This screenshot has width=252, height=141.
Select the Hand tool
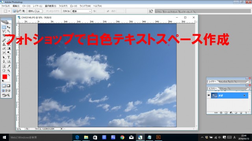pos(4,70)
